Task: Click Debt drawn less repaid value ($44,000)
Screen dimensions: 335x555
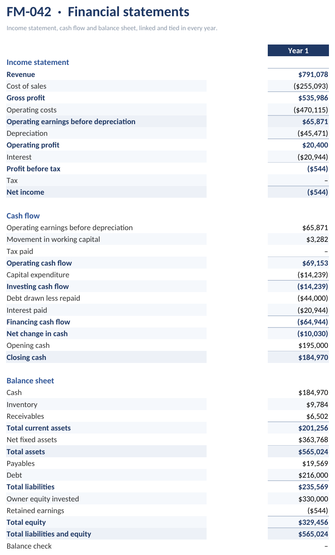Action: pyautogui.click(x=313, y=298)
